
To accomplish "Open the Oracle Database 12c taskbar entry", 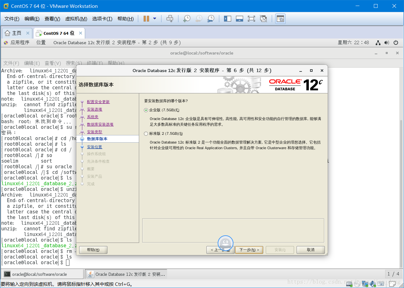I will 126,274.
